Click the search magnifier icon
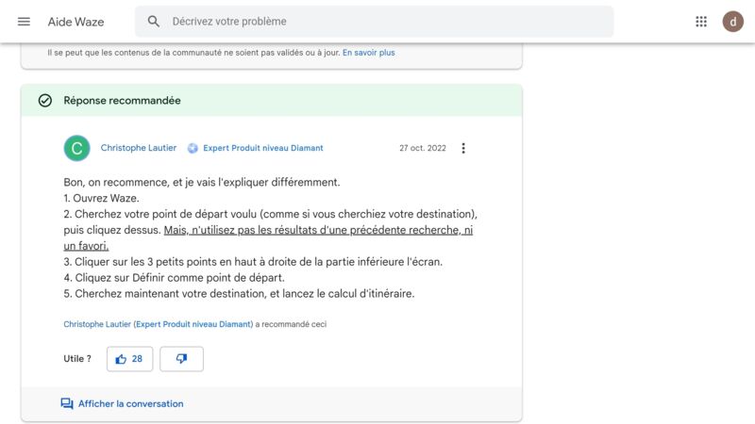 click(x=154, y=21)
